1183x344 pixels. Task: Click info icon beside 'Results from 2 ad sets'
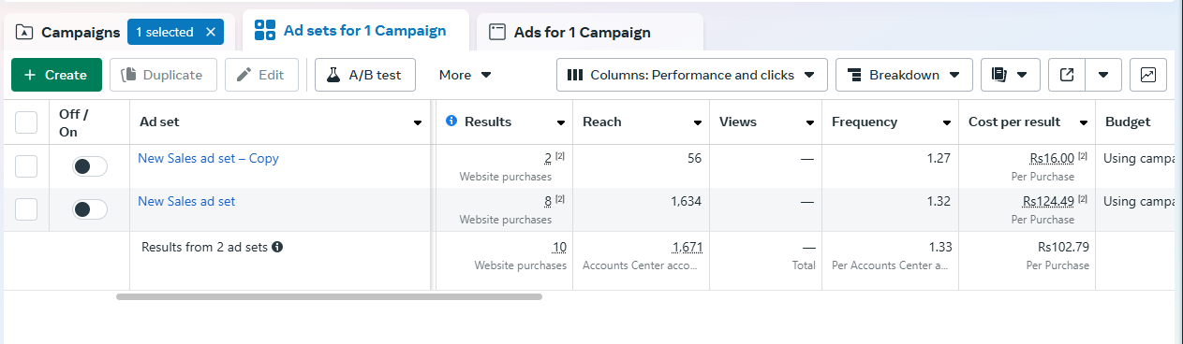coord(277,248)
